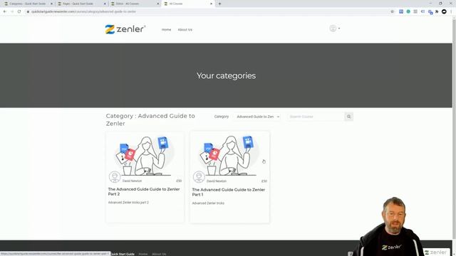Image resolution: width=456 pixels, height=256 pixels.
Task: Click the translate extension icon
Action: point(430,12)
